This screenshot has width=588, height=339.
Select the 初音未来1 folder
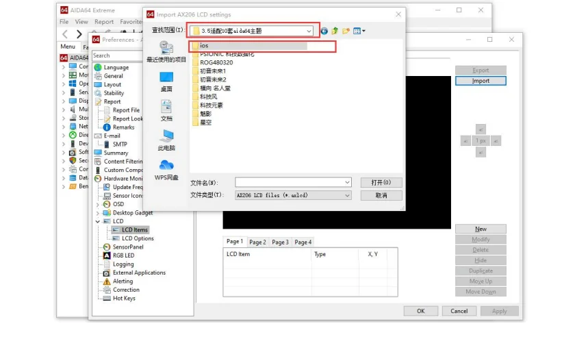(x=209, y=71)
